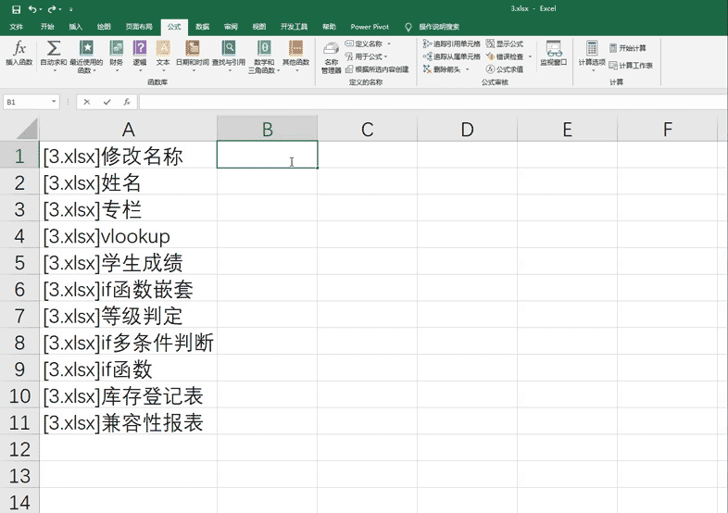This screenshot has height=513, width=728.
Task: Open More Functions (其他函数) book icon
Action: point(295,48)
